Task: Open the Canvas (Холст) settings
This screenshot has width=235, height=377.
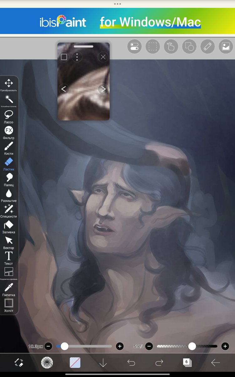Action: [9, 305]
